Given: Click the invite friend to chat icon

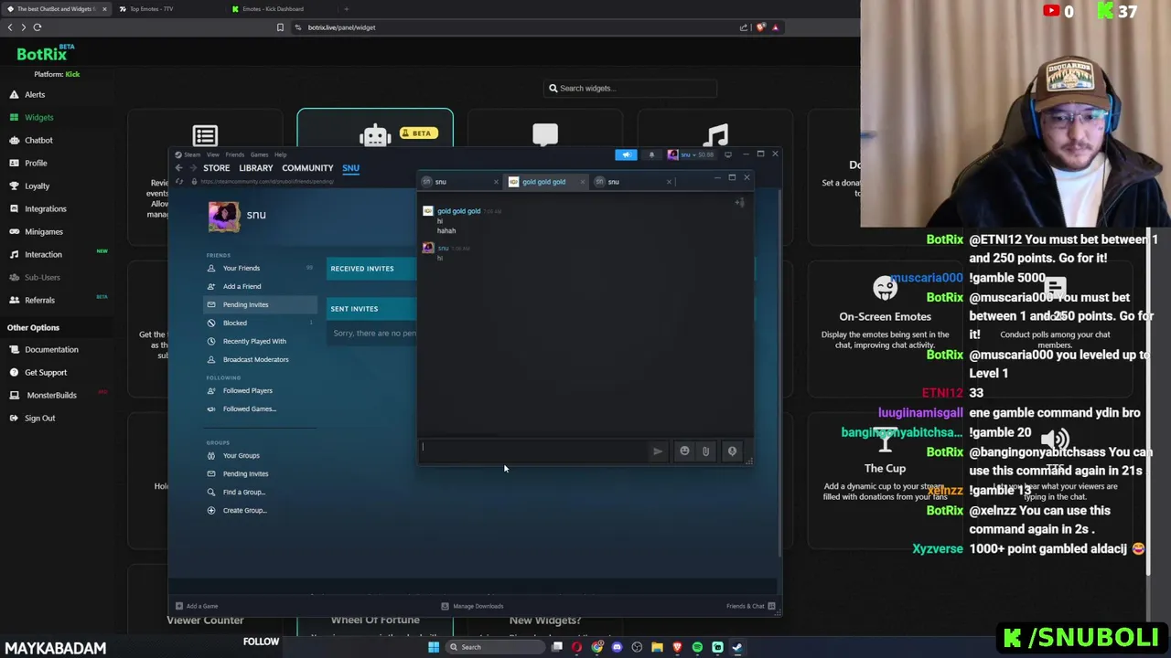Looking at the screenshot, I should click(x=739, y=203).
